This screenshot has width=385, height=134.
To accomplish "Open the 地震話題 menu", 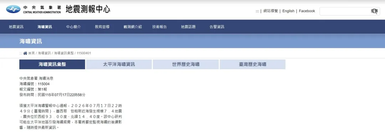I will tap(188, 27).
